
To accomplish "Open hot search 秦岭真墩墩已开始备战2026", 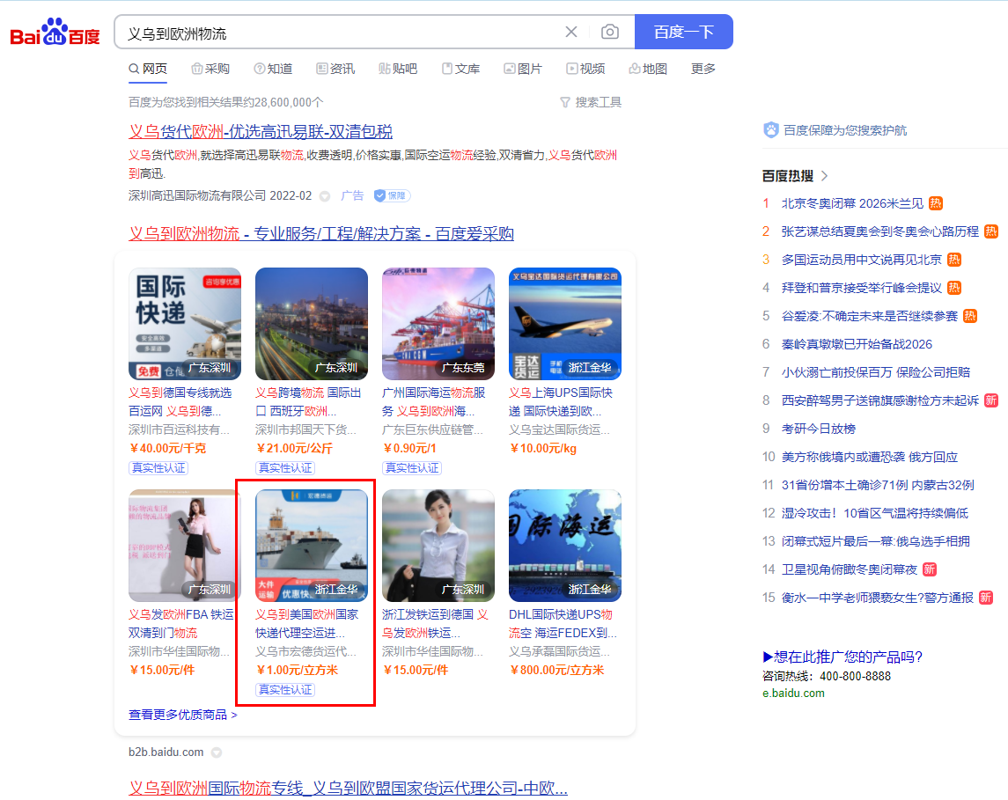I will click(x=857, y=344).
